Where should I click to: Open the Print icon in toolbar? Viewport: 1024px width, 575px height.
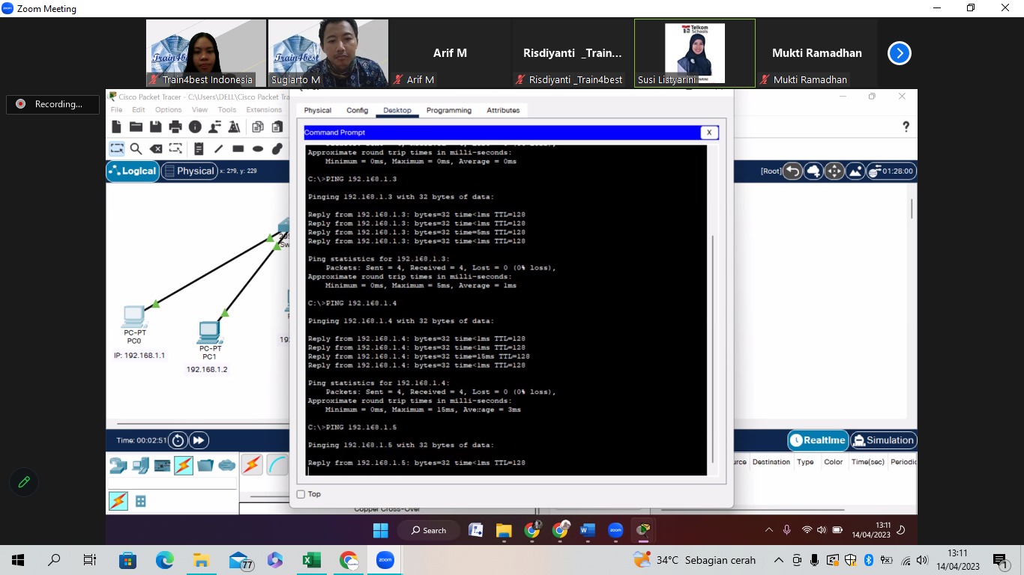[175, 127]
